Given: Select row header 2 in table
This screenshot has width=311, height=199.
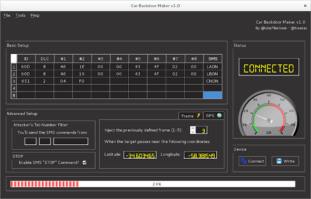Looking at the screenshot, I should pos(14,74).
